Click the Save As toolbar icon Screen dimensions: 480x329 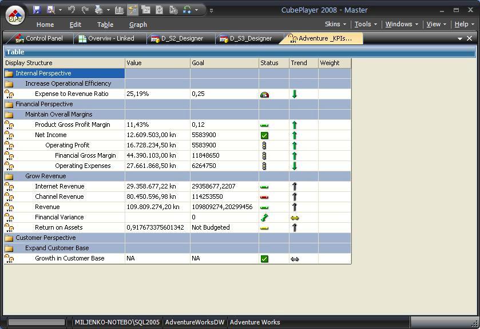[x=50, y=10]
